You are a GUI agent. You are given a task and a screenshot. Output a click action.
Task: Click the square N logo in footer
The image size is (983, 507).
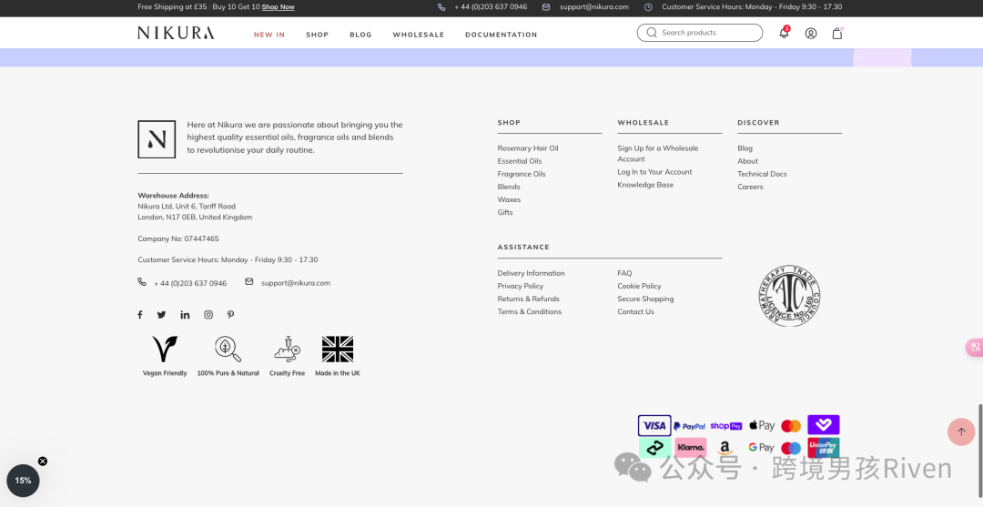pyautogui.click(x=157, y=139)
